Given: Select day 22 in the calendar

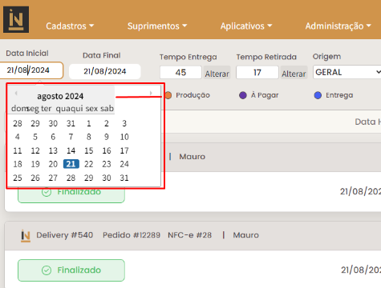Looking at the screenshot, I should pos(89,164).
